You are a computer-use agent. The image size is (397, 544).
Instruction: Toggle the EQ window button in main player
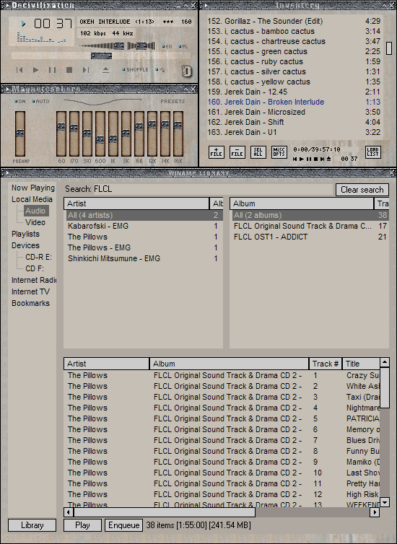point(167,46)
